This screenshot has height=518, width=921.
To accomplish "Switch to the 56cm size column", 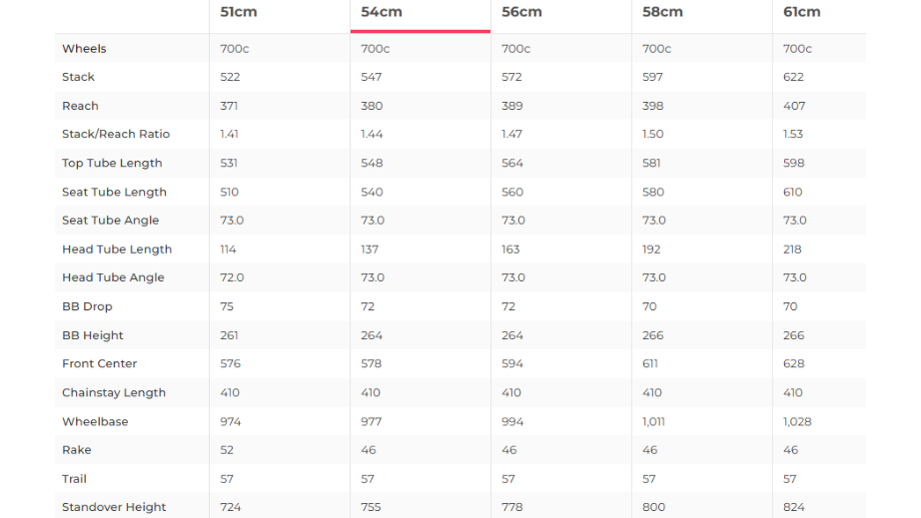I will (521, 12).
